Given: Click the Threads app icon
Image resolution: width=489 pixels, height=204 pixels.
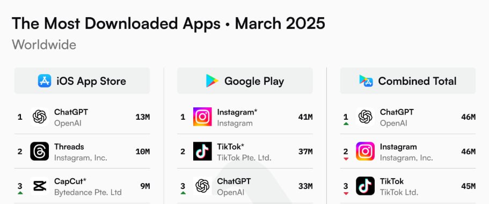Looking at the screenshot, I should [40, 151].
